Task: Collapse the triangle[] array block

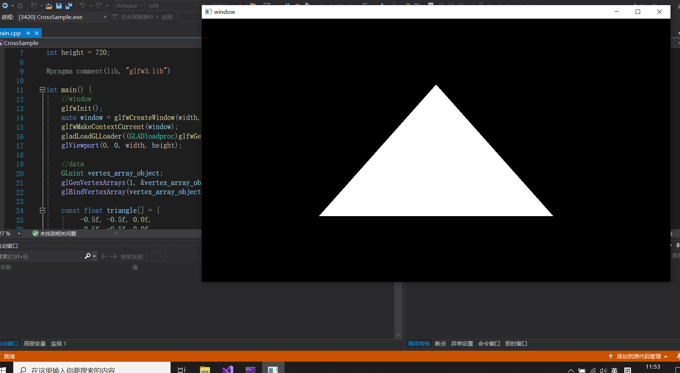Action: [42, 210]
